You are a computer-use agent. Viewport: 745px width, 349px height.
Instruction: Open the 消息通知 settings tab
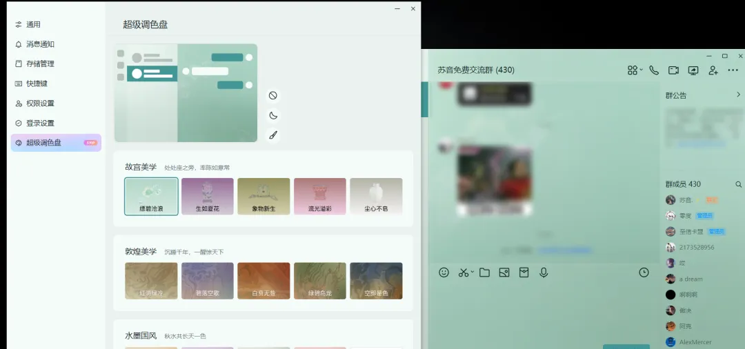40,44
